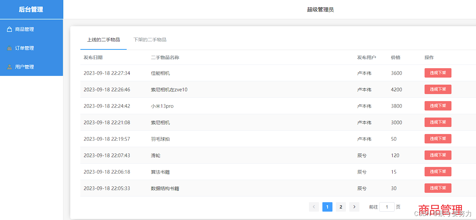Select page 2 in pagination
The height and width of the screenshot is (220, 476).
coord(341,207)
